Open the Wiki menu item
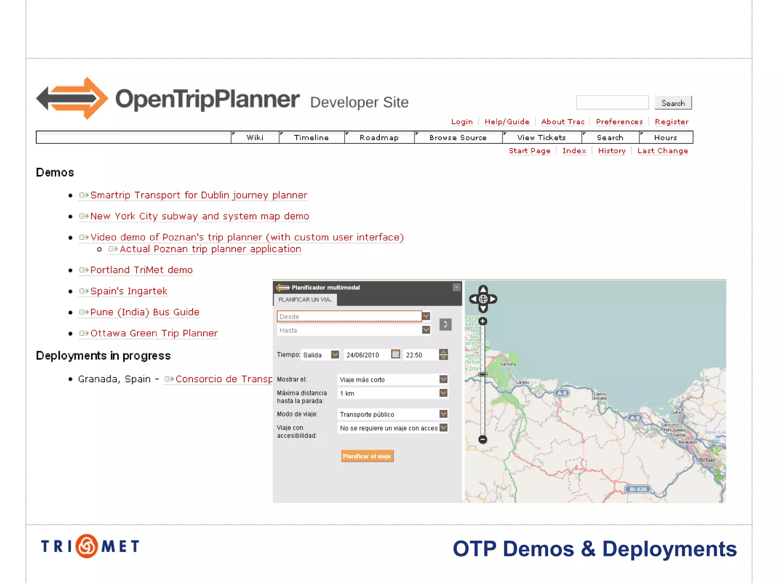Viewport: 778px width, 583px height. (255, 137)
